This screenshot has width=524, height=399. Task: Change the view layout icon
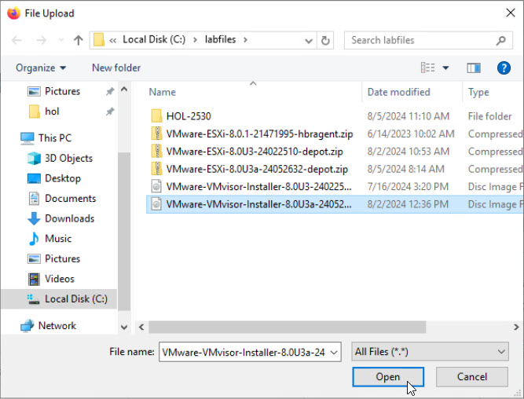427,68
